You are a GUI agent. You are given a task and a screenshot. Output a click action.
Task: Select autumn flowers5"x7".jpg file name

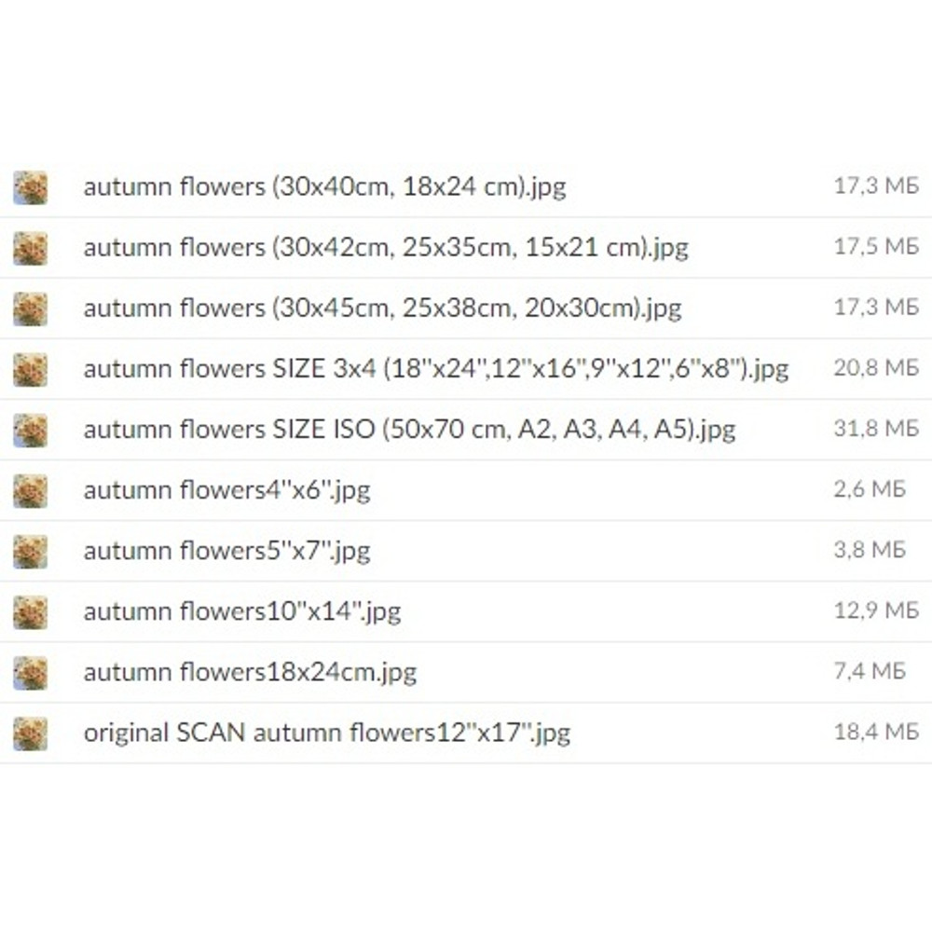[x=227, y=552]
